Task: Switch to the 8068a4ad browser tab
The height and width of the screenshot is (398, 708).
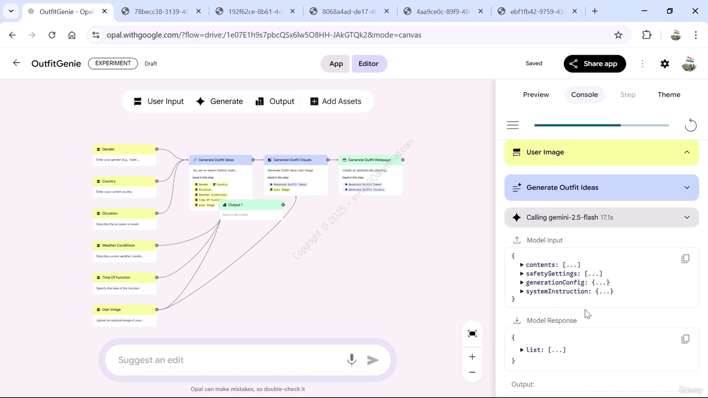Action: (350, 11)
